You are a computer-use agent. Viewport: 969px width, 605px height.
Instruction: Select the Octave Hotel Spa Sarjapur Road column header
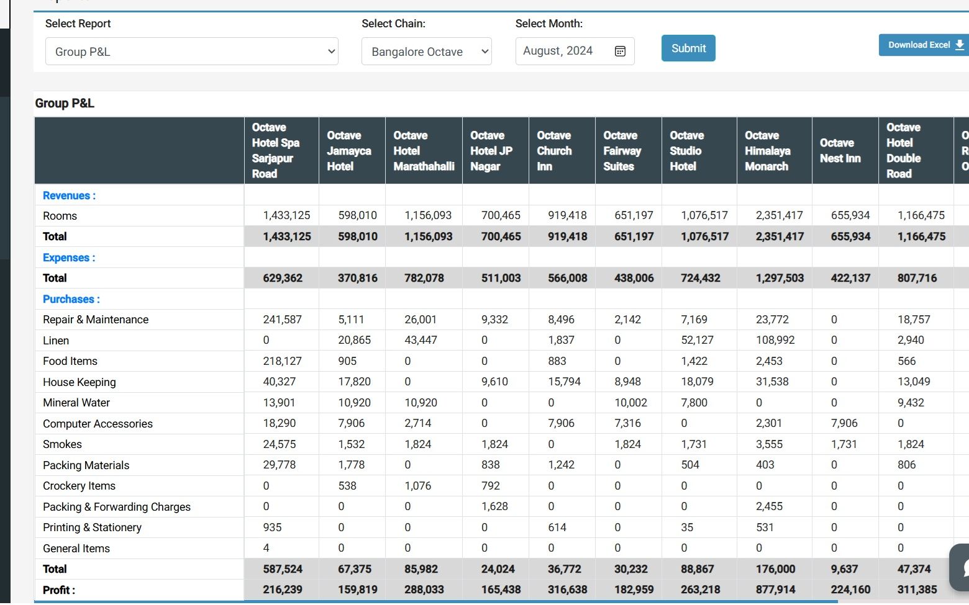pos(275,150)
